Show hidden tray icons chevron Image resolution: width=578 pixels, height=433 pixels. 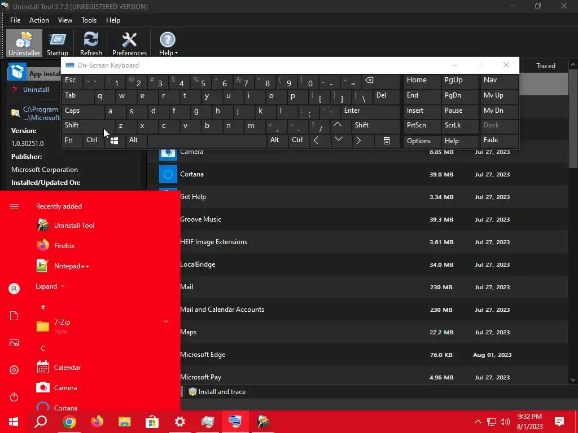[x=478, y=422]
